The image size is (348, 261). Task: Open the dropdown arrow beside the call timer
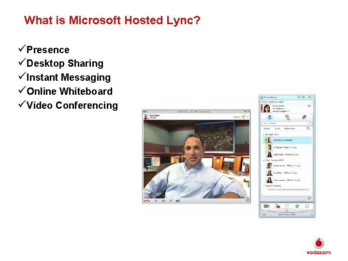pyautogui.click(x=247, y=117)
